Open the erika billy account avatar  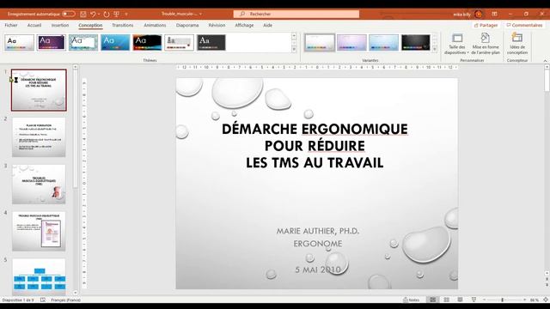[x=478, y=14]
